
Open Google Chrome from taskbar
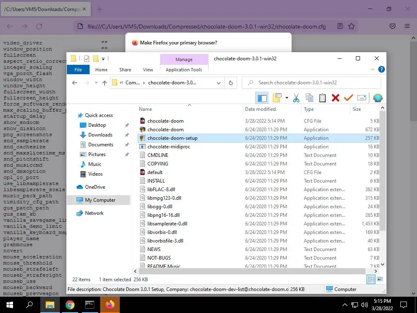click(x=70, y=305)
